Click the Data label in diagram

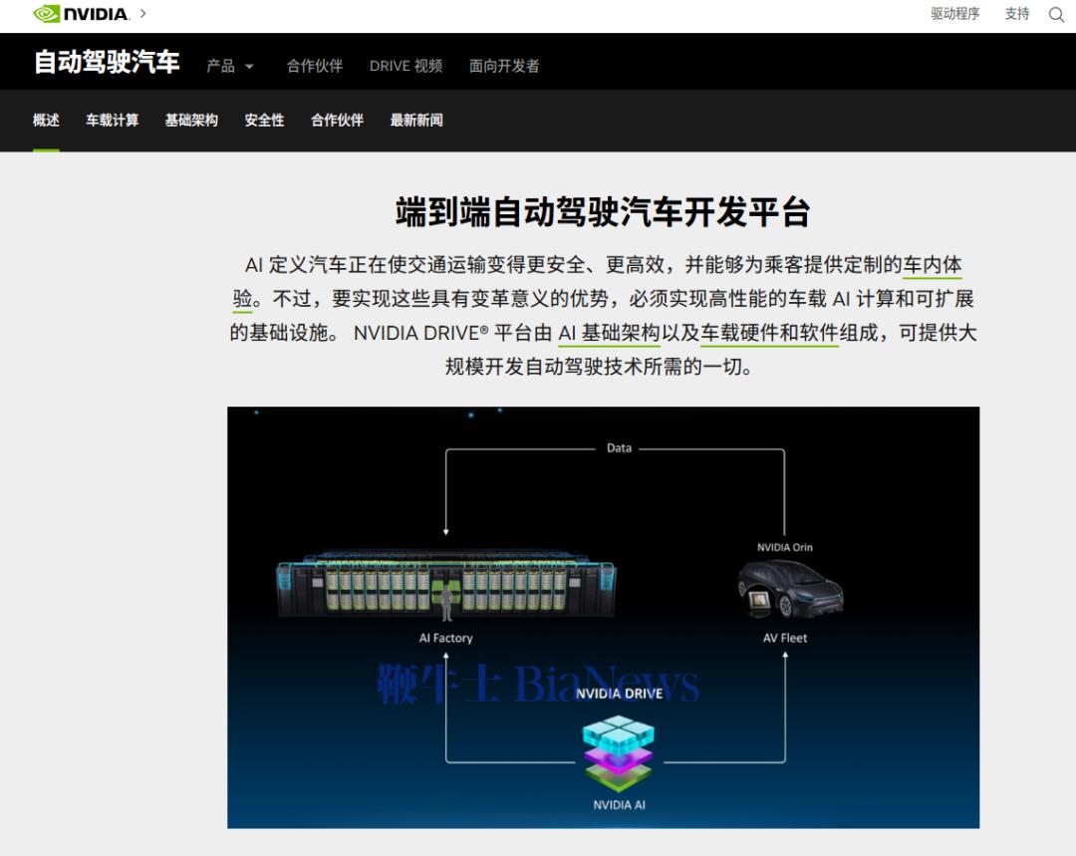tap(619, 448)
